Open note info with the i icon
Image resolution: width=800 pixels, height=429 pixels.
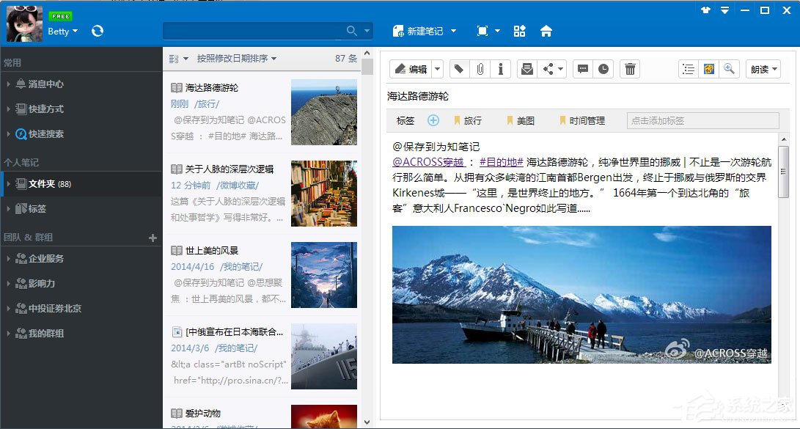[x=500, y=68]
